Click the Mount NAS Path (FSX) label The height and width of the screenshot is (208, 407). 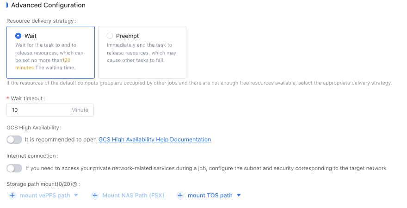point(133,196)
